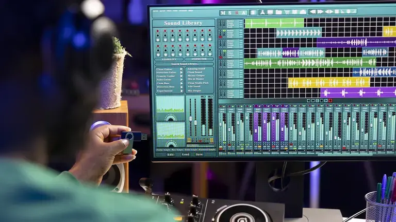Viewport: 396px width, 222px height.
Task: Select the Clean Sound entry
Action: tap(195, 72)
